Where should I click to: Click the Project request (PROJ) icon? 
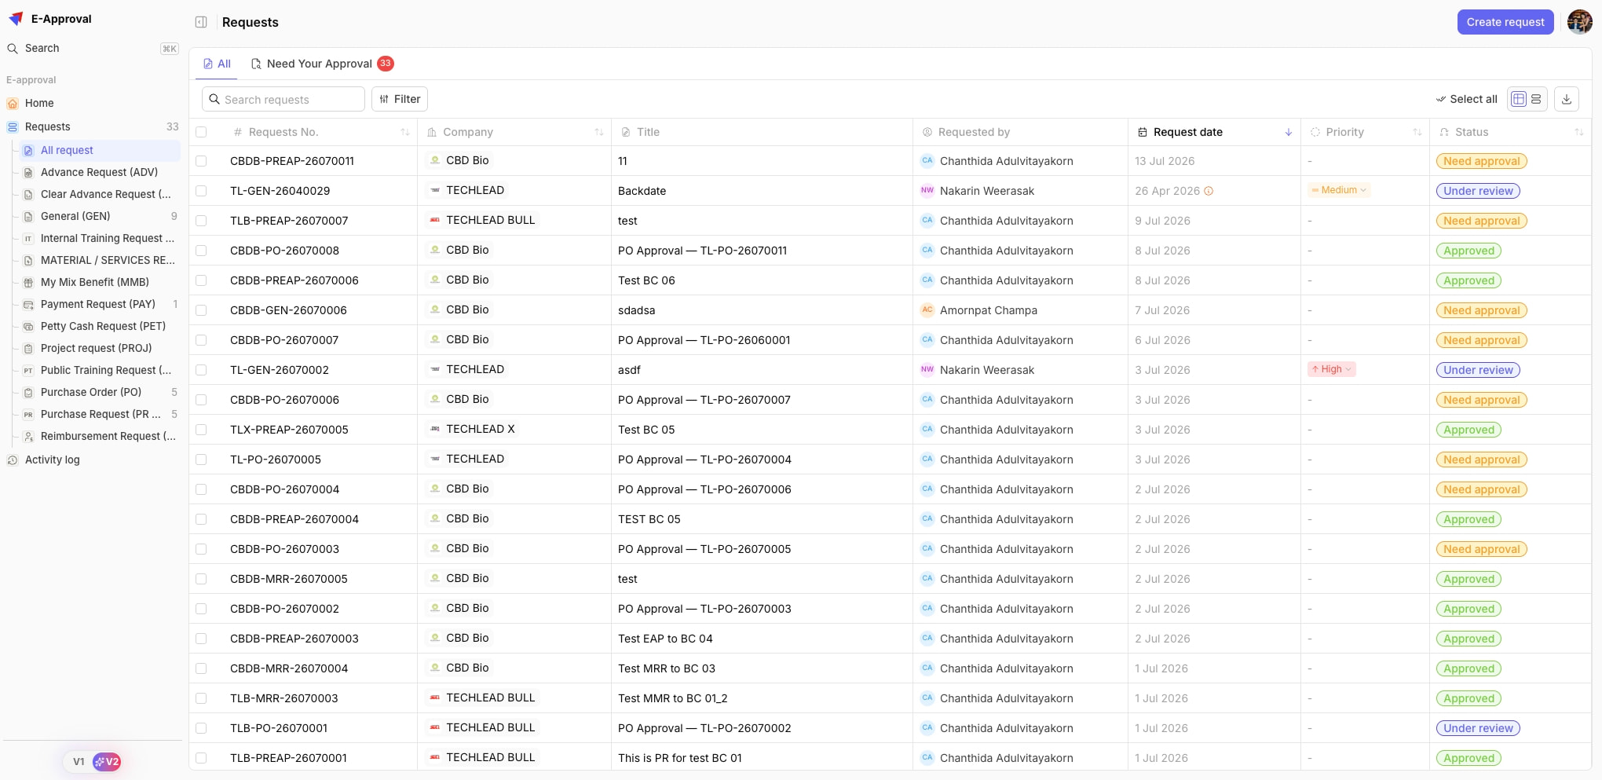coord(28,348)
